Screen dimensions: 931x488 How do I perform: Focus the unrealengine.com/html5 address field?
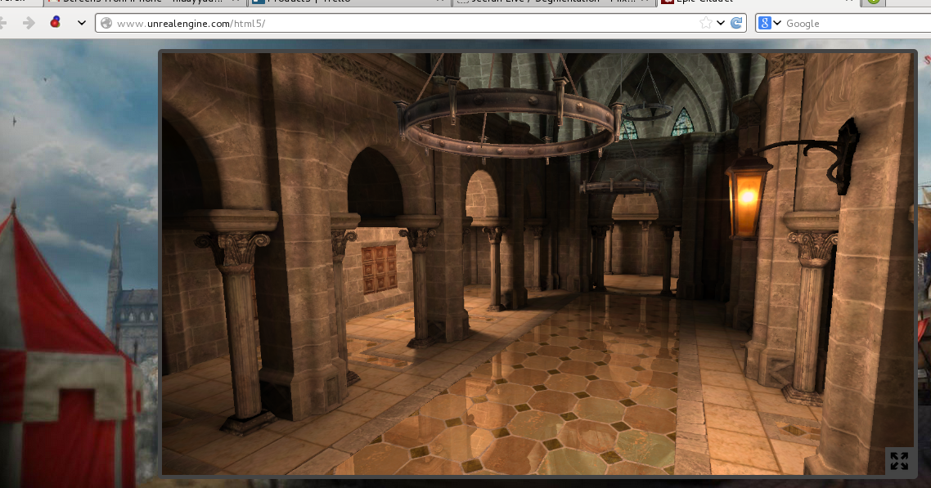[x=421, y=23]
